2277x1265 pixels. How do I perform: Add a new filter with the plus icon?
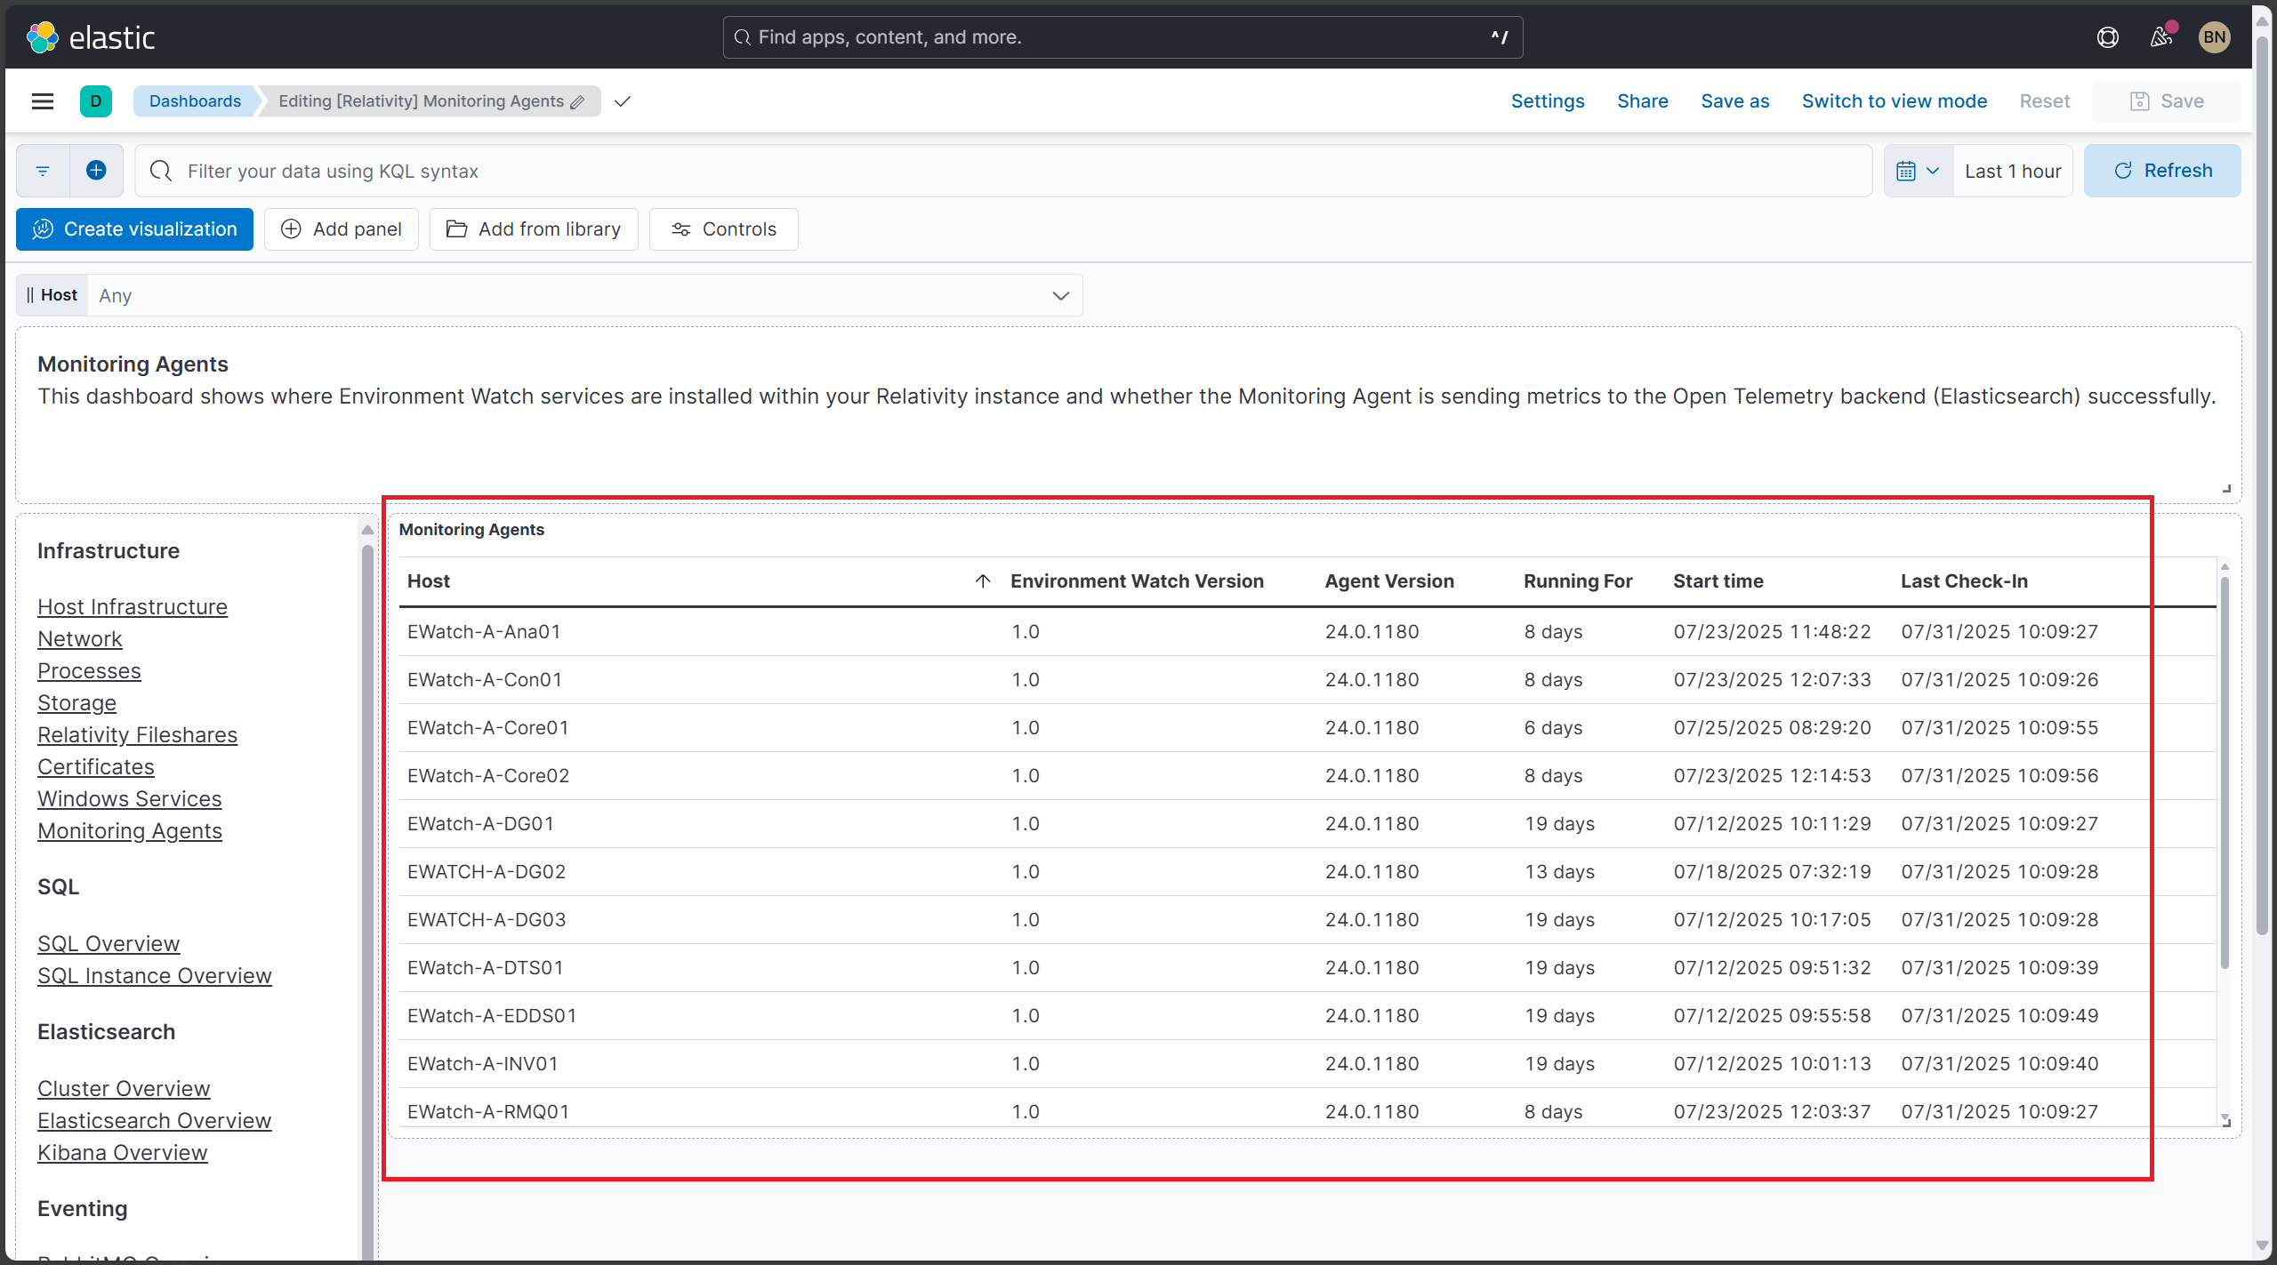96,170
